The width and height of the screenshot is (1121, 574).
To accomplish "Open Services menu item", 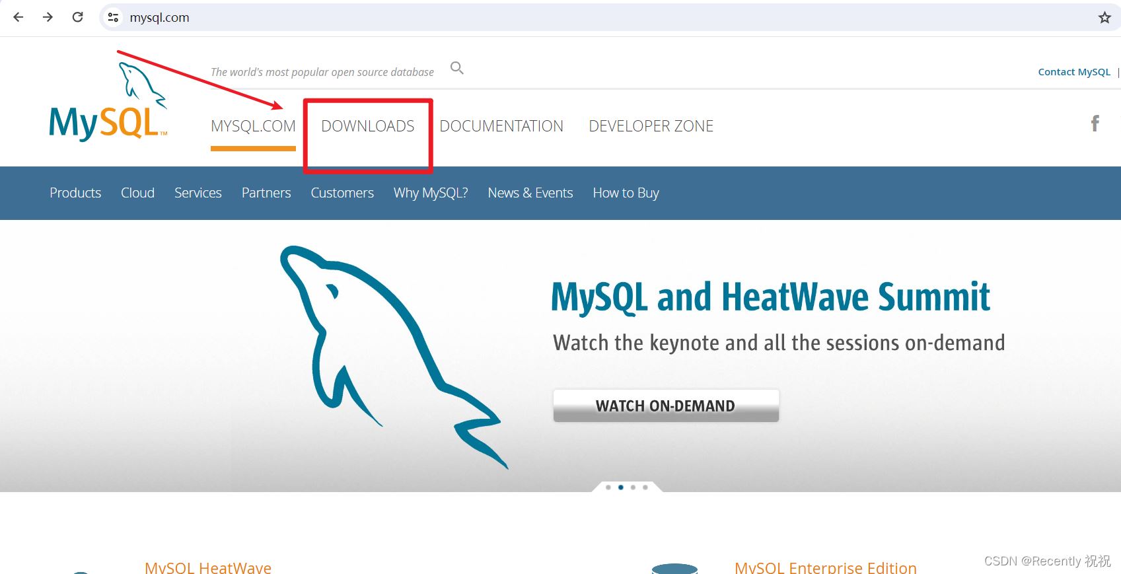I will 198,193.
